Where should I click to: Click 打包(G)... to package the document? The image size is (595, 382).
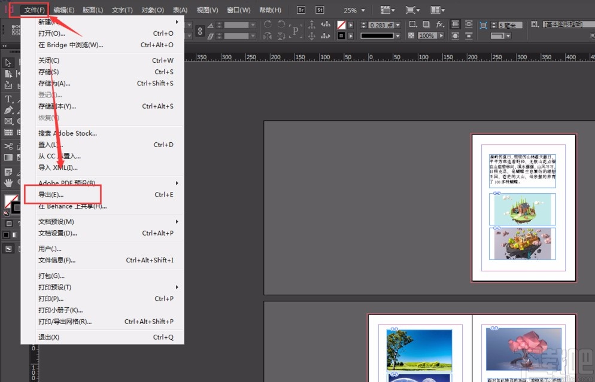51,276
